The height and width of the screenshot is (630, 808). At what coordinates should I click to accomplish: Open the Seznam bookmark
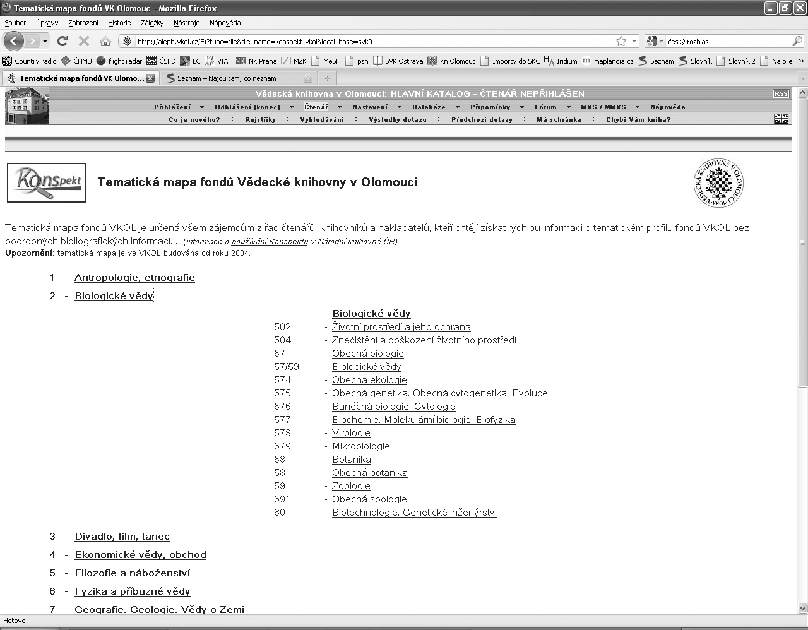tap(656, 61)
